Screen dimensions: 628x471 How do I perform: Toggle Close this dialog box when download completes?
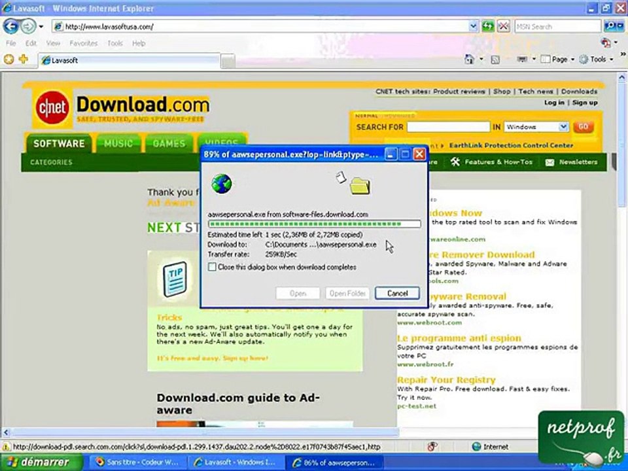click(x=212, y=267)
